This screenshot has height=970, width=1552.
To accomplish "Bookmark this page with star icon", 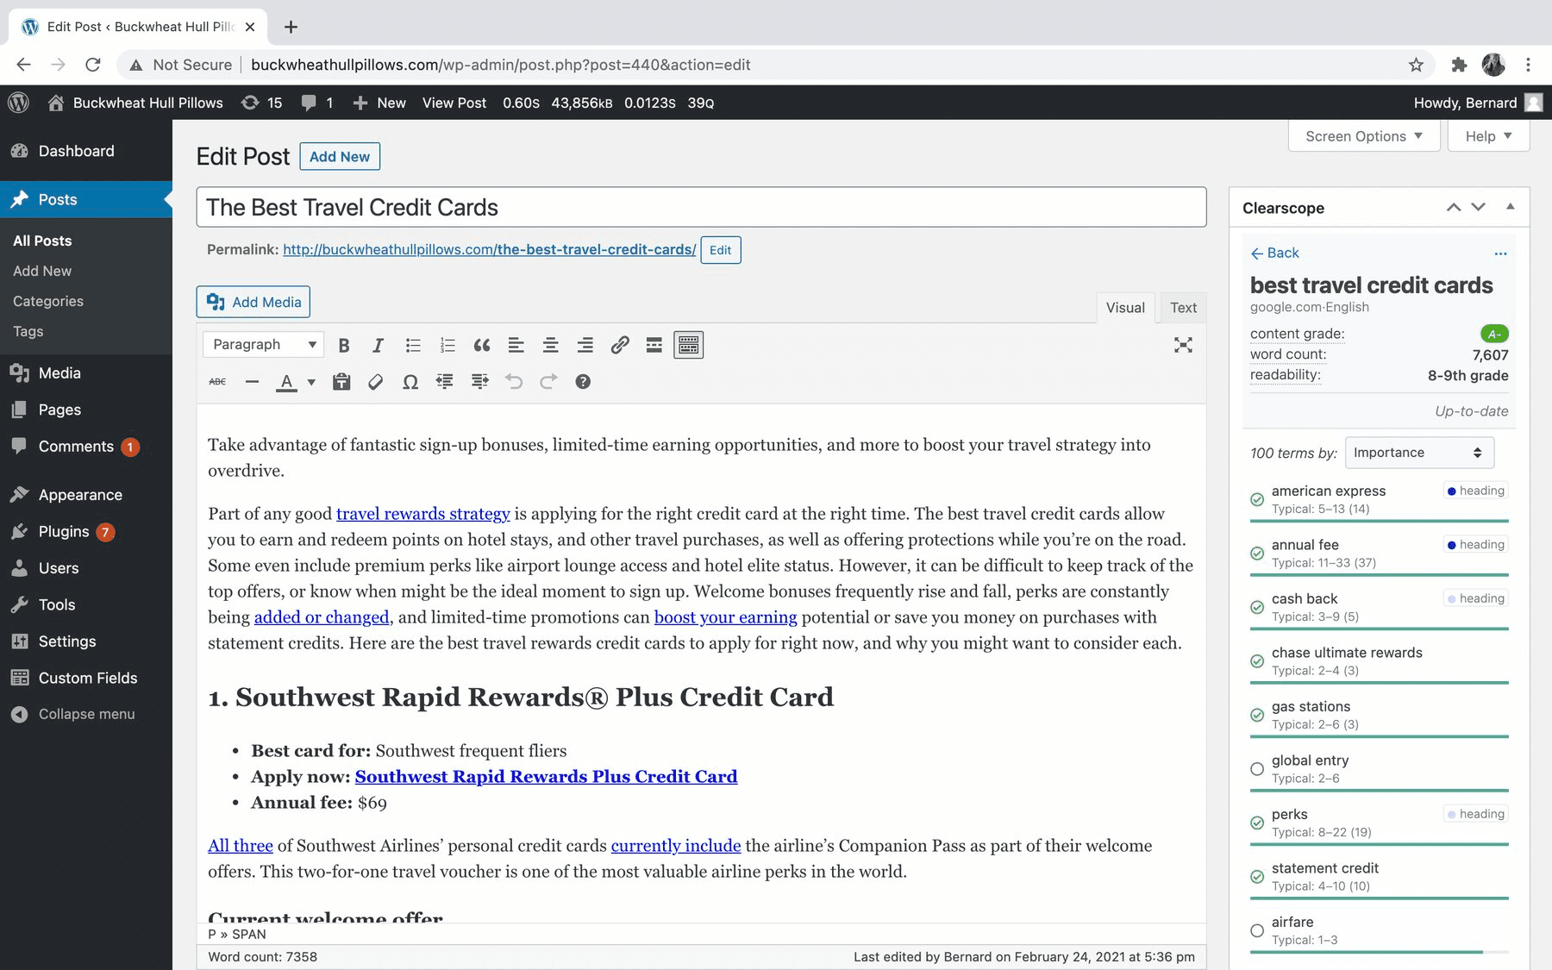I will [1416, 65].
